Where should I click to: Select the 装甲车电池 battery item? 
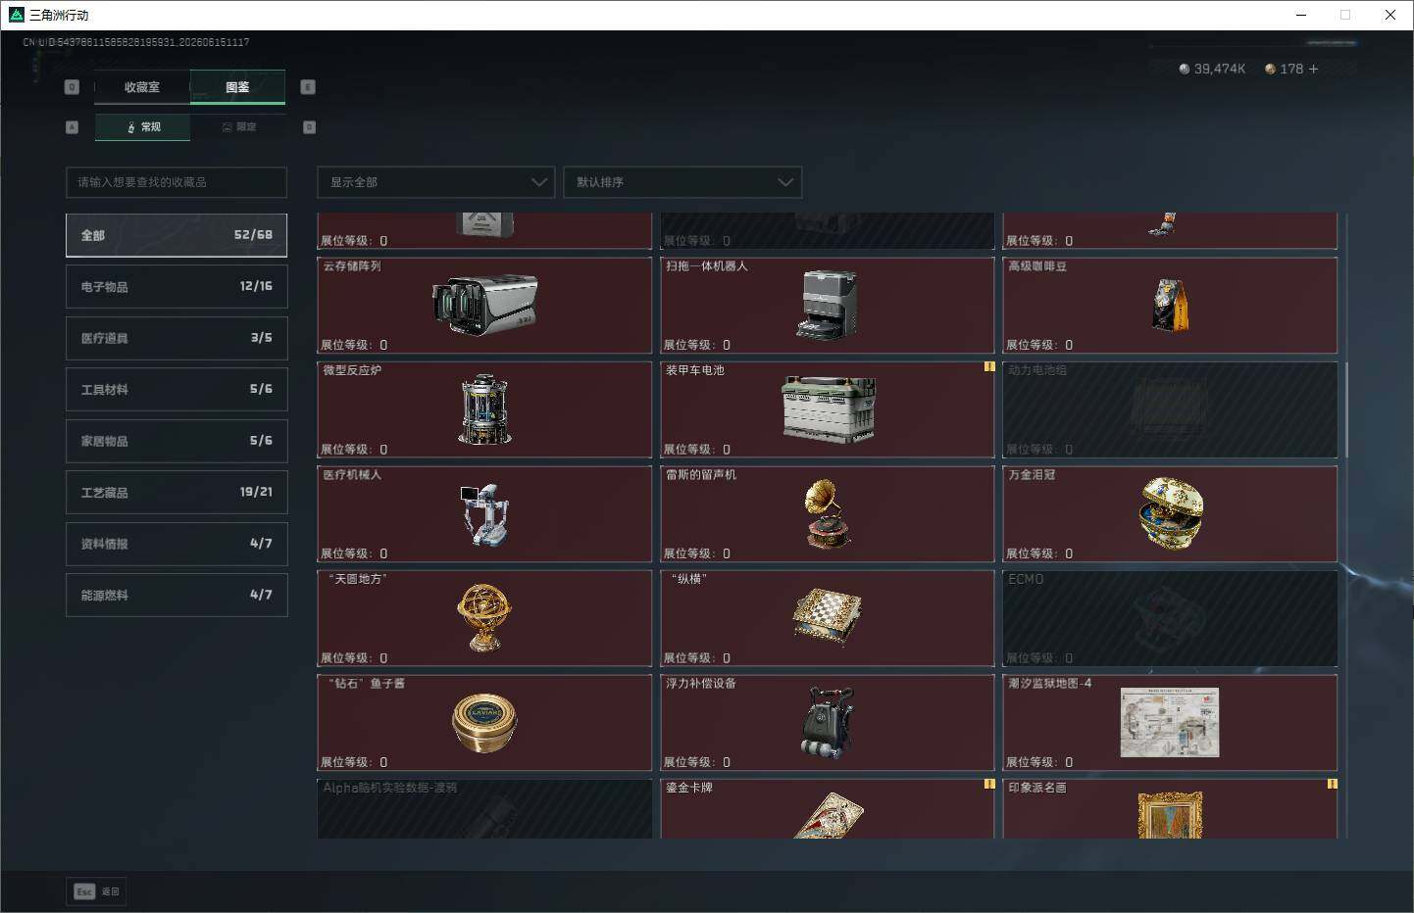tap(828, 409)
